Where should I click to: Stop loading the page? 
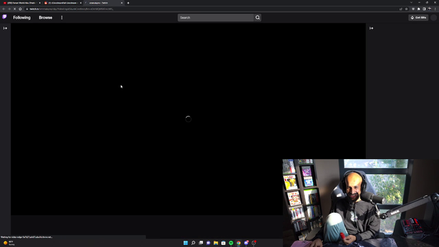(x=14, y=9)
